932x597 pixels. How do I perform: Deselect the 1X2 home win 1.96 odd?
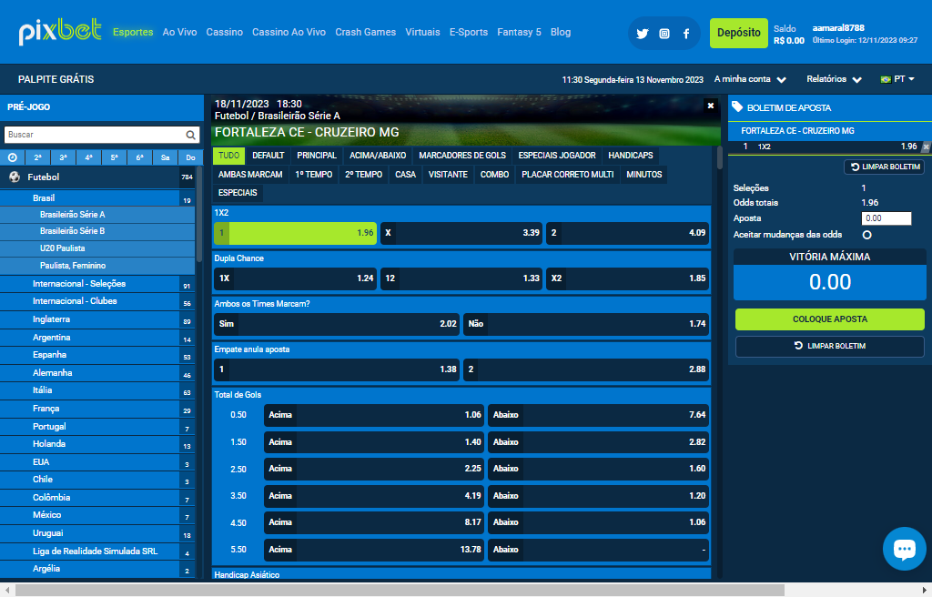(296, 233)
